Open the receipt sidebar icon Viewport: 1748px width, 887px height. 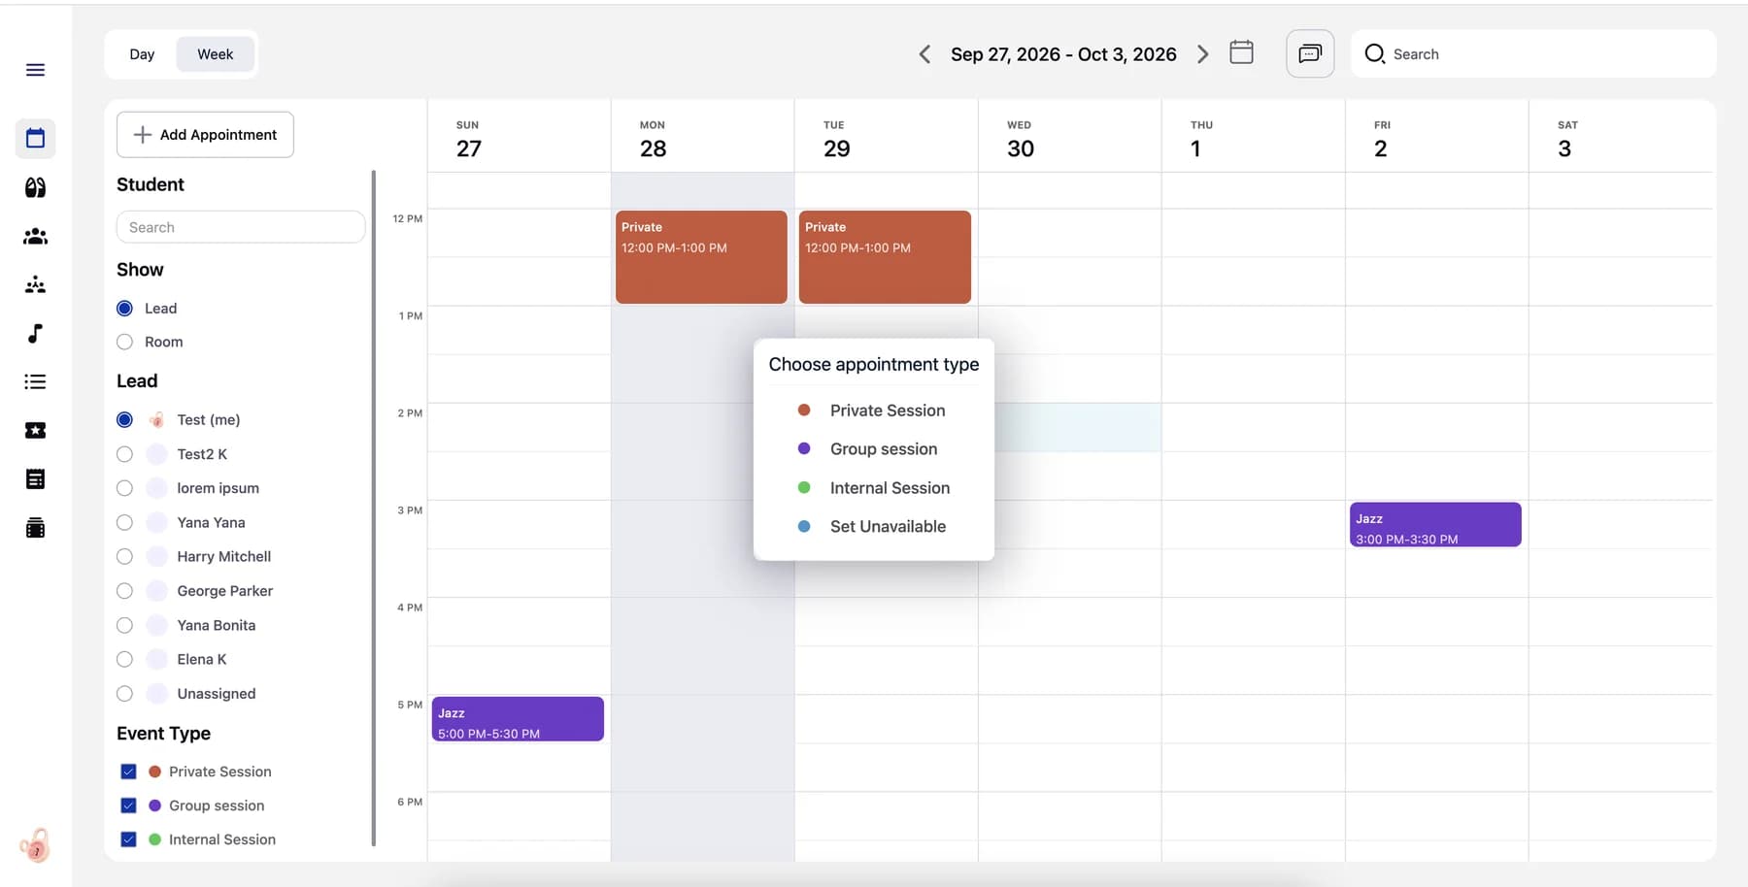point(35,478)
